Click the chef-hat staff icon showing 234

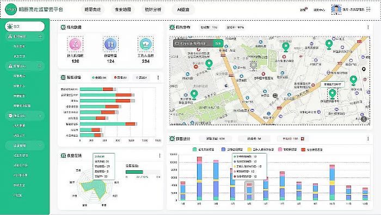145,44
